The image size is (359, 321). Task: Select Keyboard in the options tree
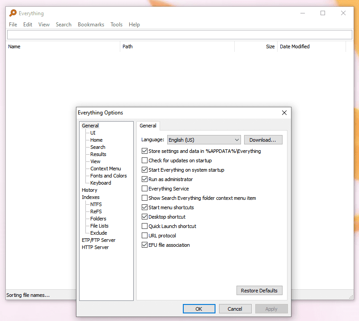101,183
